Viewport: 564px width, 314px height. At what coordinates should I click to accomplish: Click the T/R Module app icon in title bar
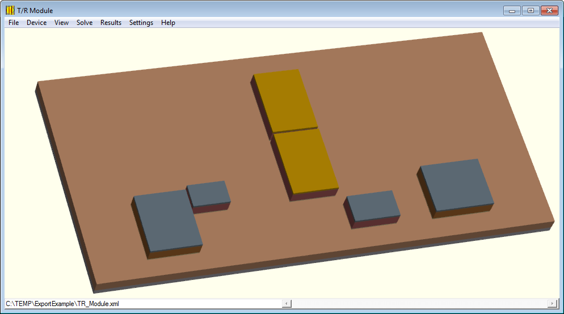(10, 10)
